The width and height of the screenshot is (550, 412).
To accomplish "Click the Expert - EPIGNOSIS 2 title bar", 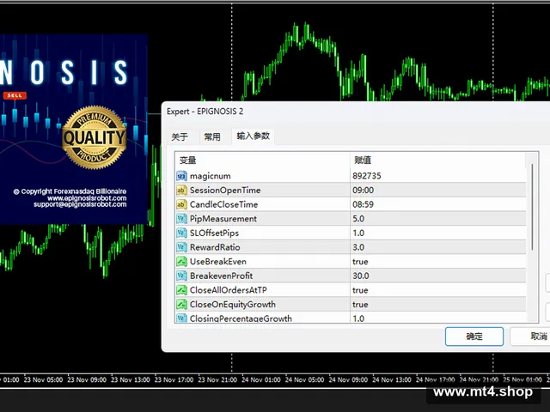I will tap(356, 112).
